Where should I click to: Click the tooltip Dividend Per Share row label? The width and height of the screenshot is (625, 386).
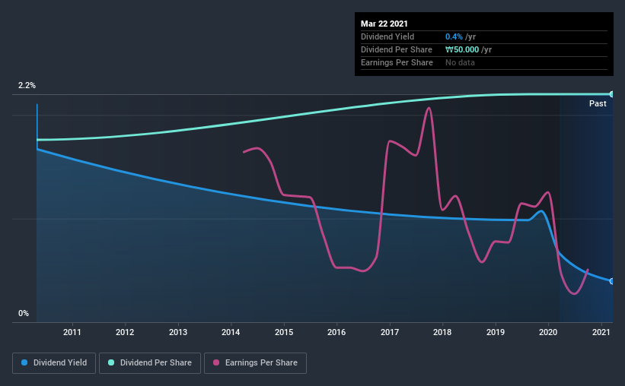396,49
